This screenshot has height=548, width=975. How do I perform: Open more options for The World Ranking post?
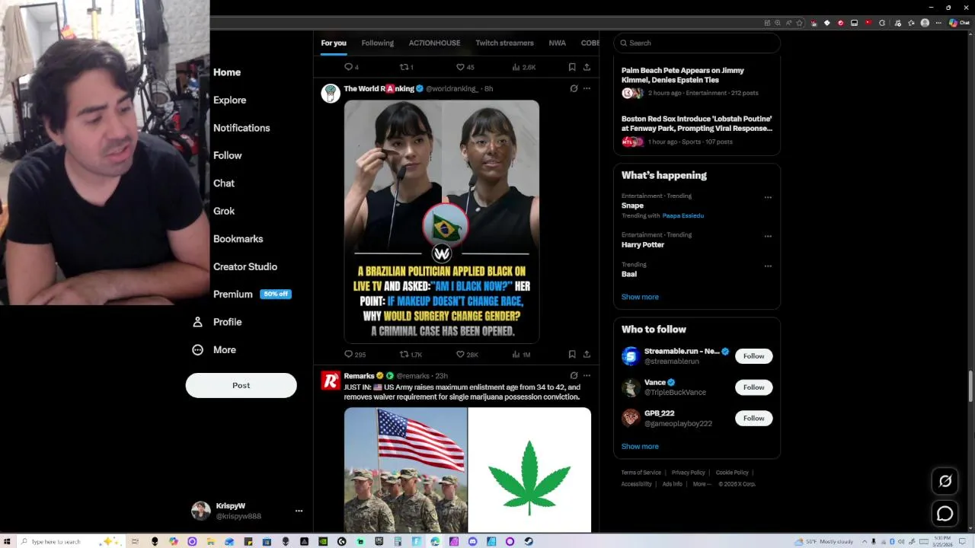tap(587, 88)
